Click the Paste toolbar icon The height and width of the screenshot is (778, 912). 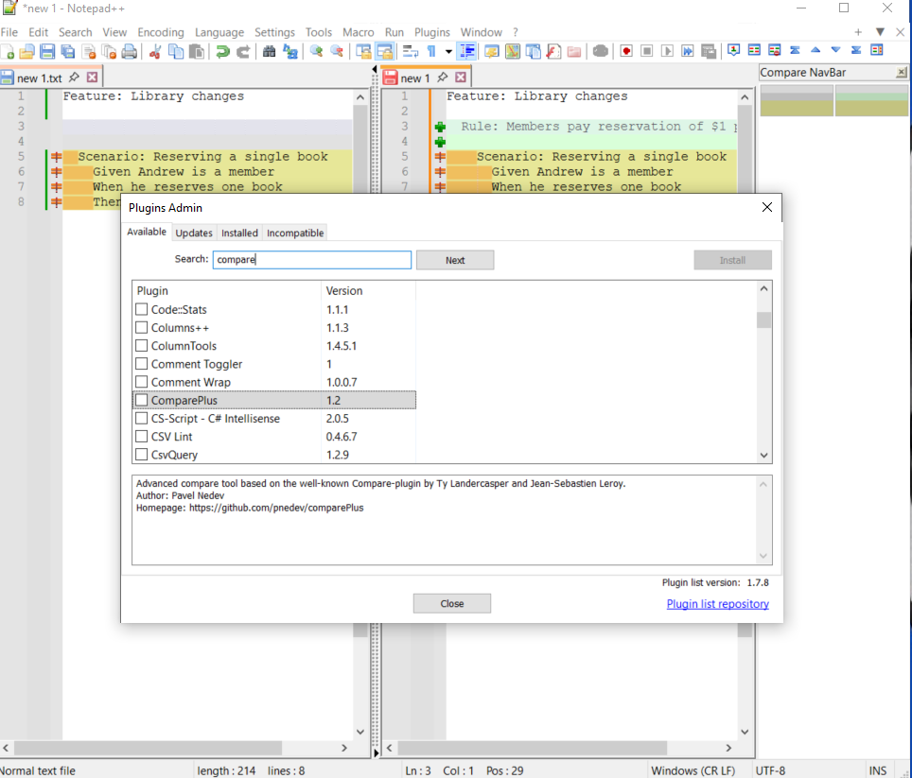tap(197, 51)
